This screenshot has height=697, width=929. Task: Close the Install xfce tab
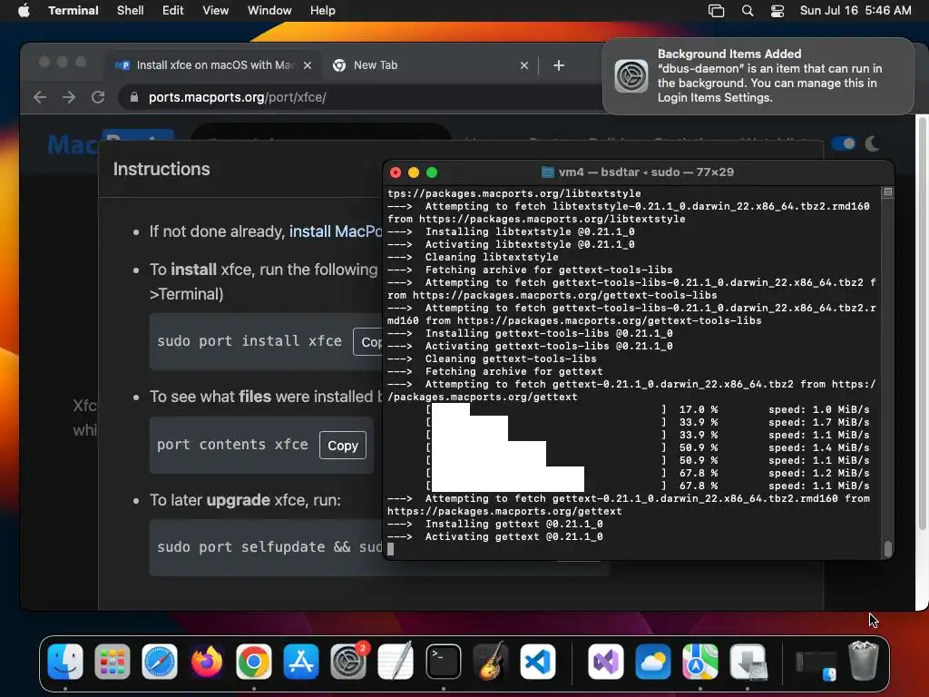(308, 65)
